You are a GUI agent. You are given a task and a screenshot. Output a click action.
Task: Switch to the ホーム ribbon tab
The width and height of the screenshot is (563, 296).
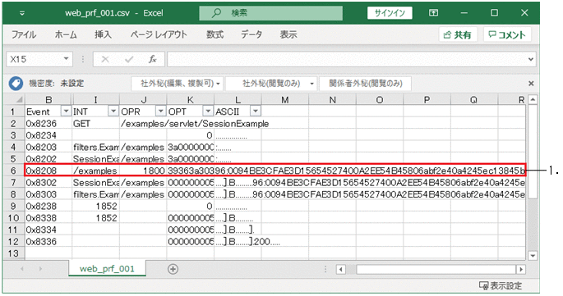pos(66,34)
